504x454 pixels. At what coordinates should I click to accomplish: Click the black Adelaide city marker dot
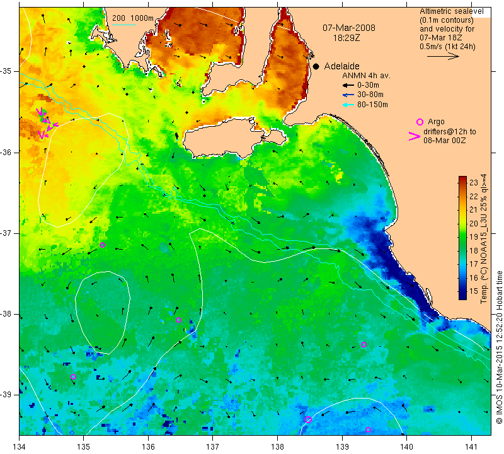316,66
